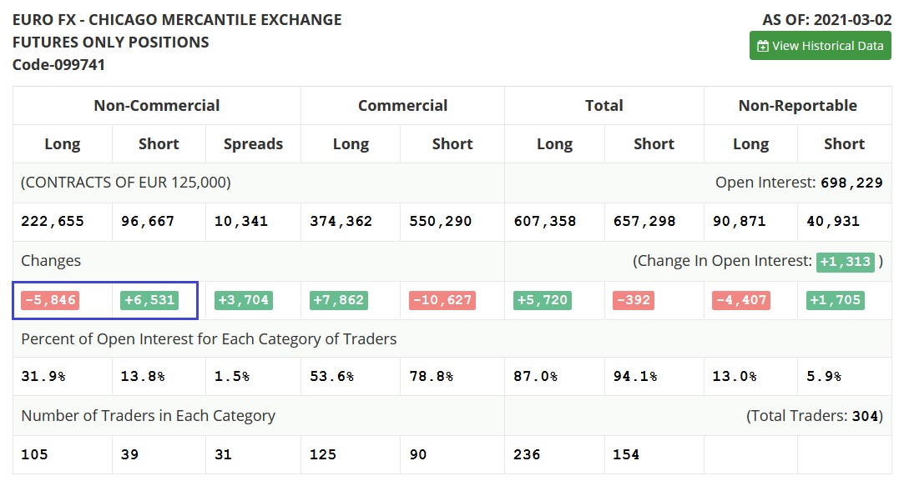Click the red -5,846 change badge

tap(50, 300)
